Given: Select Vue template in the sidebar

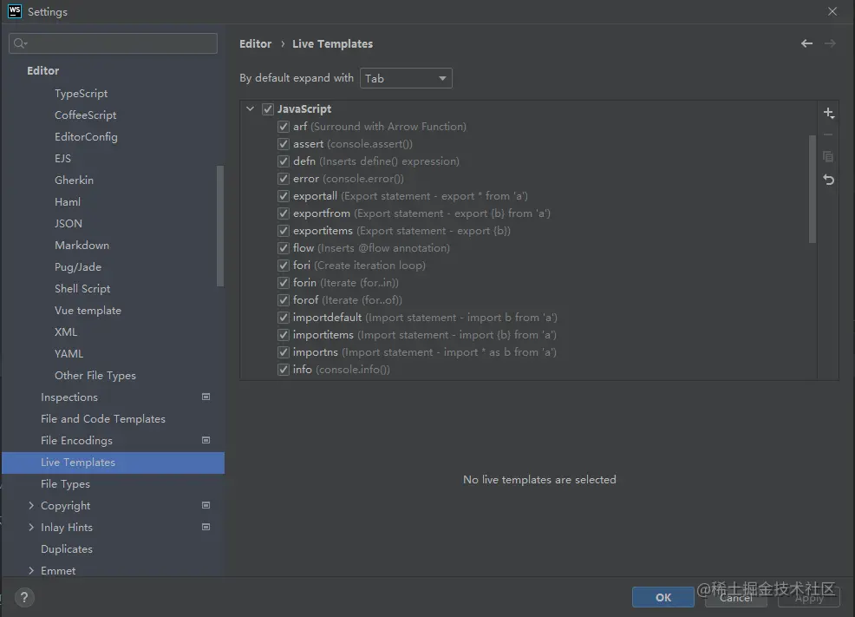Looking at the screenshot, I should [88, 311].
